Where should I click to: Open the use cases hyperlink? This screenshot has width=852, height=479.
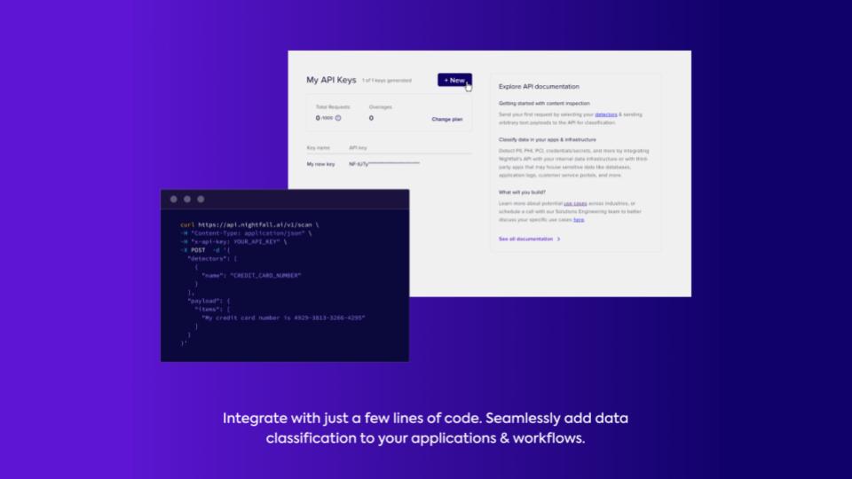574,203
